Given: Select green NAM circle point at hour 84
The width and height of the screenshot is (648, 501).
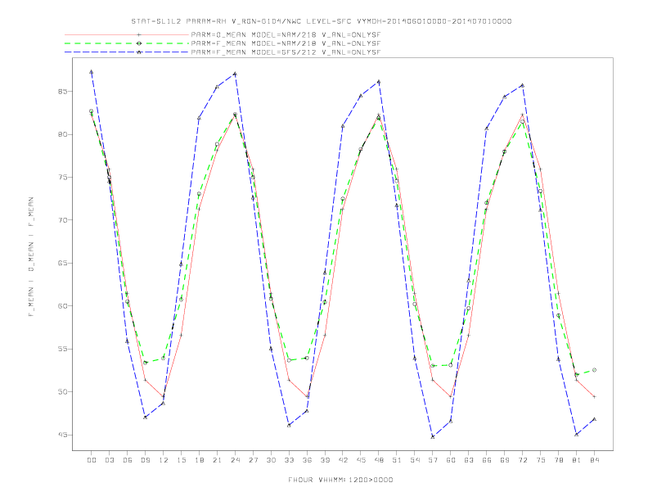Looking at the screenshot, I should [595, 370].
